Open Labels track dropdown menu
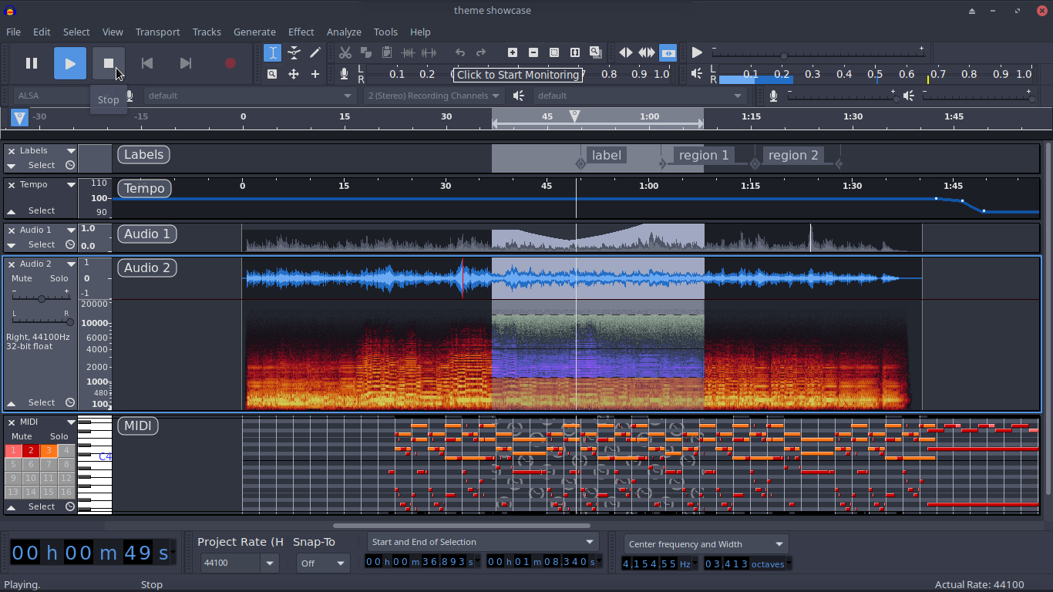Image resolution: width=1053 pixels, height=592 pixels. (x=71, y=151)
